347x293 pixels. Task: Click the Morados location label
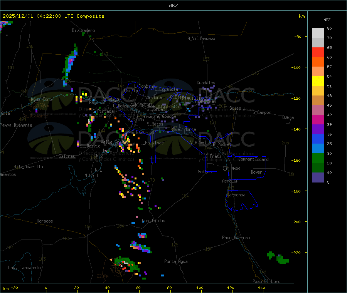pyautogui.click(x=45, y=221)
